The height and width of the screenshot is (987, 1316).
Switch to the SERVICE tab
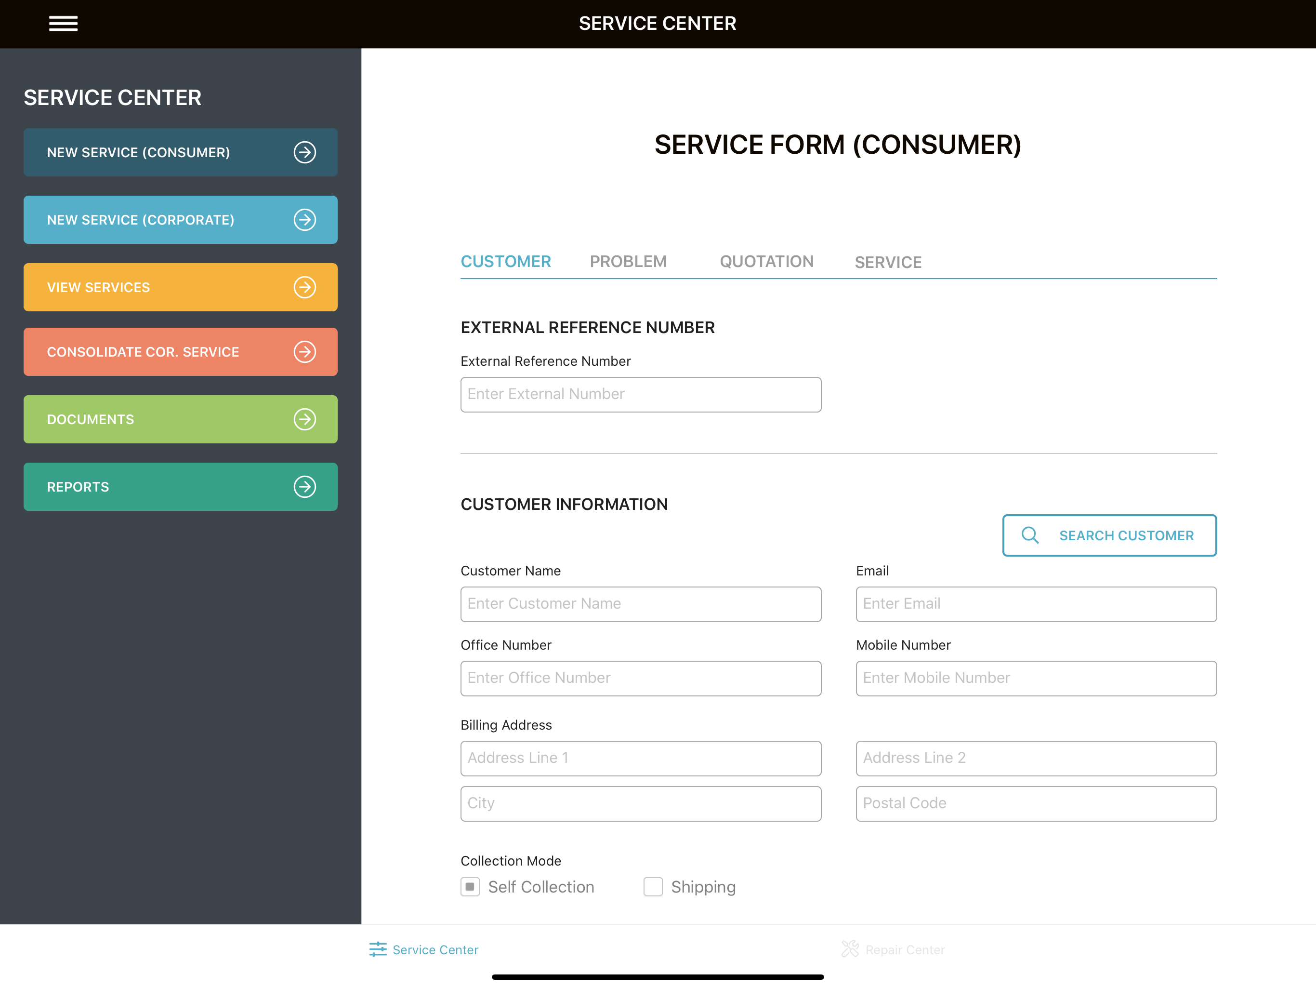point(888,262)
